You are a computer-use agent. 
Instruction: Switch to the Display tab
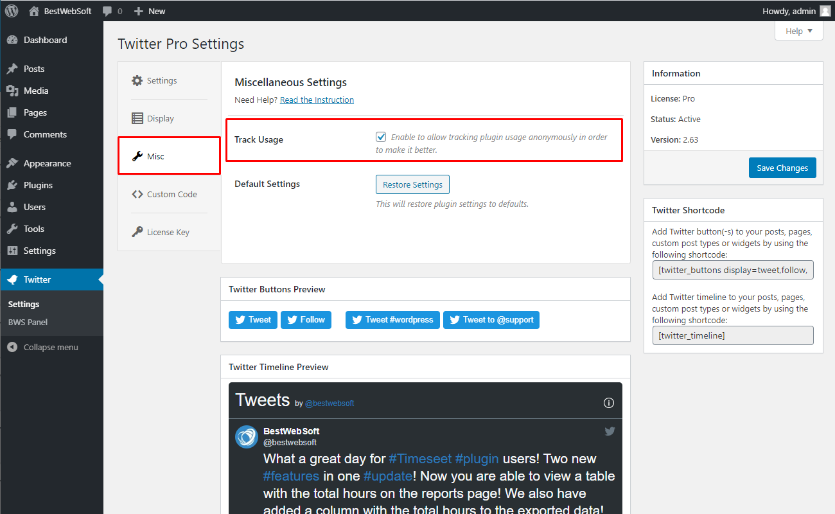[x=169, y=118]
